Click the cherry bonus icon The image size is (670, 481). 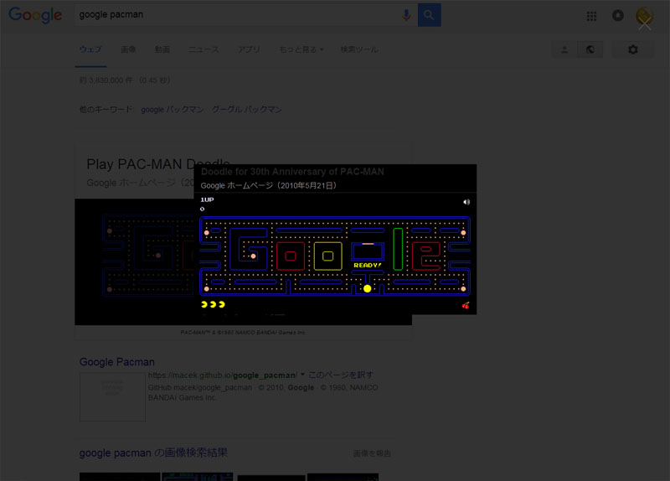tap(466, 305)
